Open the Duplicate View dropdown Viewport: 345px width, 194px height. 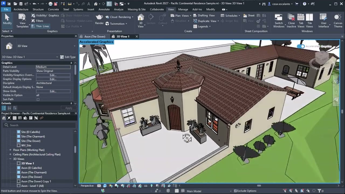coord(206,21)
